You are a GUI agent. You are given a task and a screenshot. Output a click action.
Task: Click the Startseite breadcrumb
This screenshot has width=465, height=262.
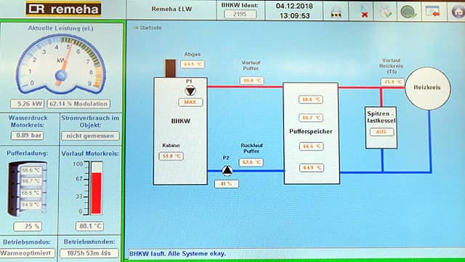(150, 28)
